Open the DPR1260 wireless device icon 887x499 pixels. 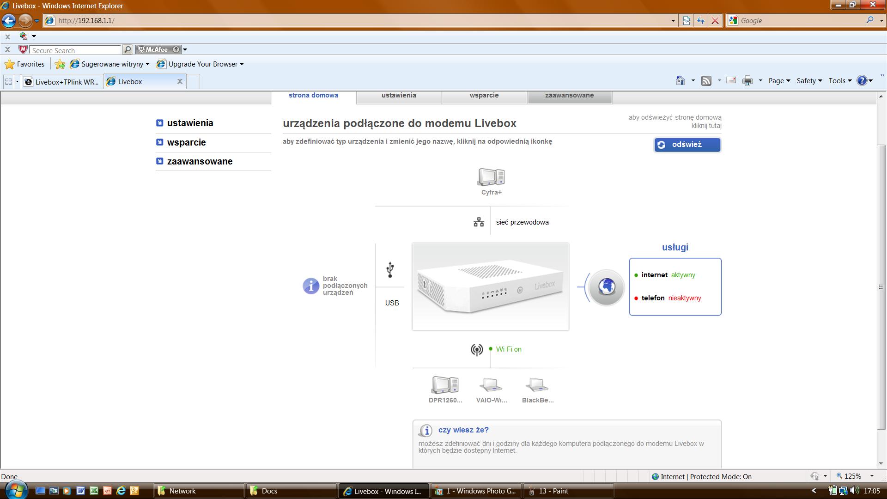(x=445, y=385)
